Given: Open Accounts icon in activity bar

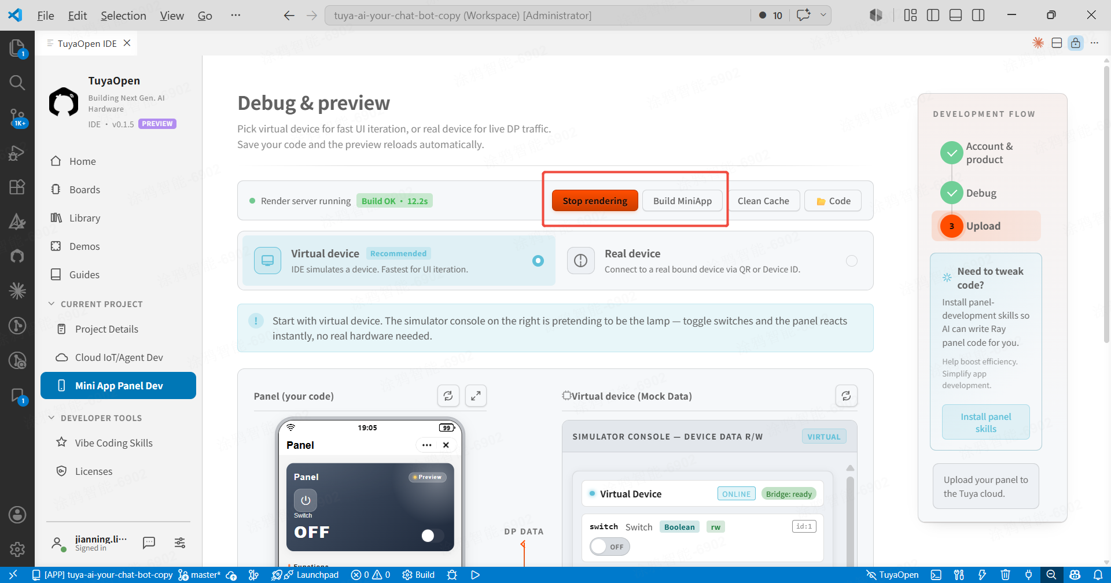Looking at the screenshot, I should pyautogui.click(x=17, y=514).
